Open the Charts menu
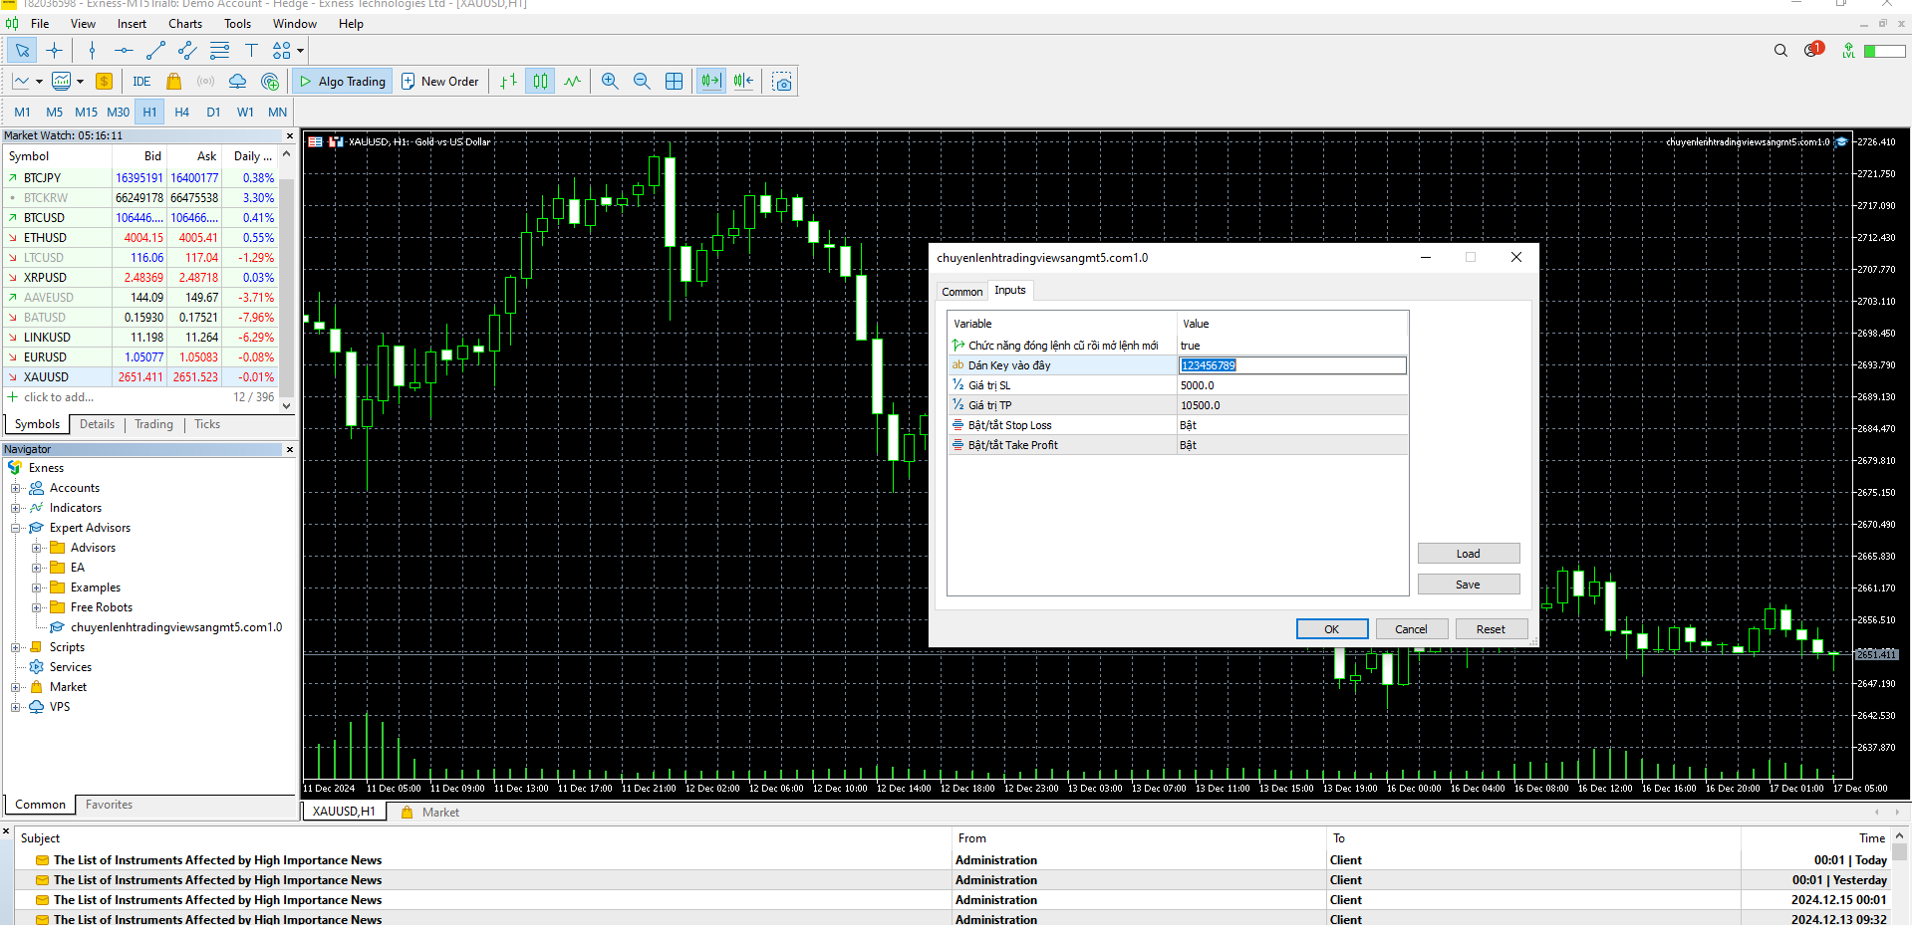 coord(184,24)
